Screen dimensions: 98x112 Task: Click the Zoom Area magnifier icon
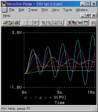pos(55,22)
